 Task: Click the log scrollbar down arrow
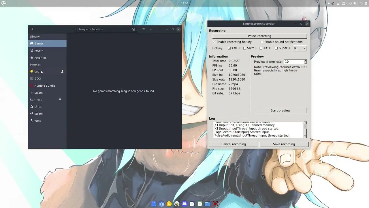point(305,137)
